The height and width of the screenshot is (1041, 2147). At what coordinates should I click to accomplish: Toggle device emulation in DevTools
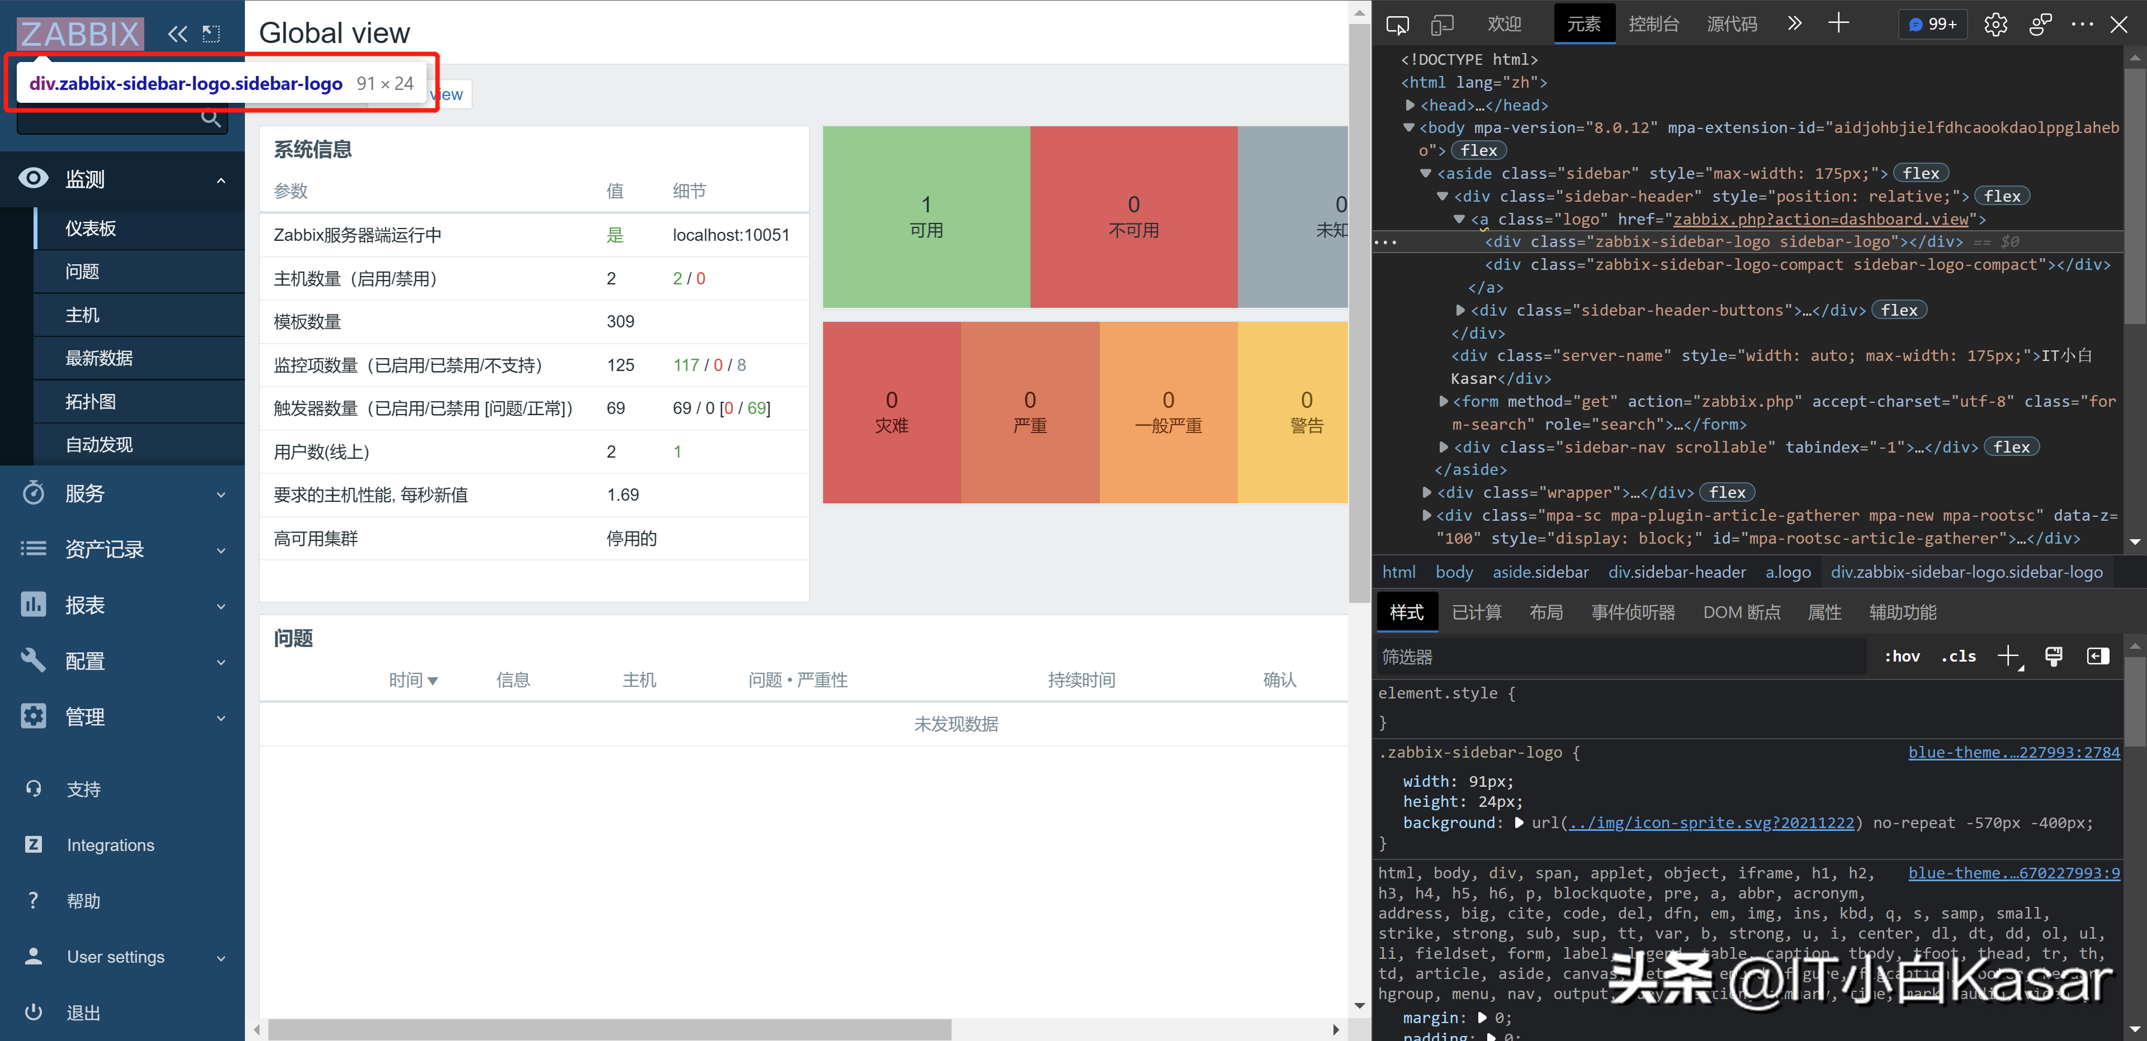[1442, 25]
